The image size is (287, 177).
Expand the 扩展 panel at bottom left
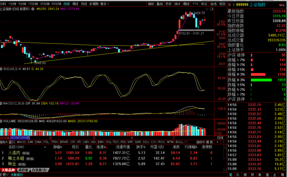[x=4, y=175]
